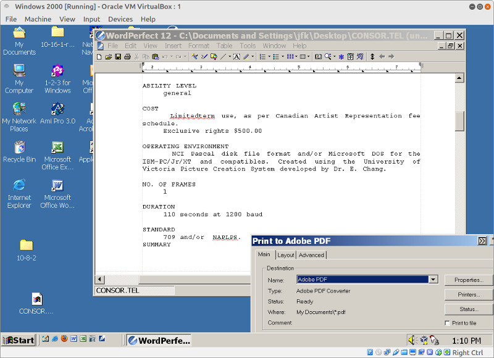Viewport: 494px width, 358px height.
Task: Click the blue asterisk toolbar icon
Action: 341,57
